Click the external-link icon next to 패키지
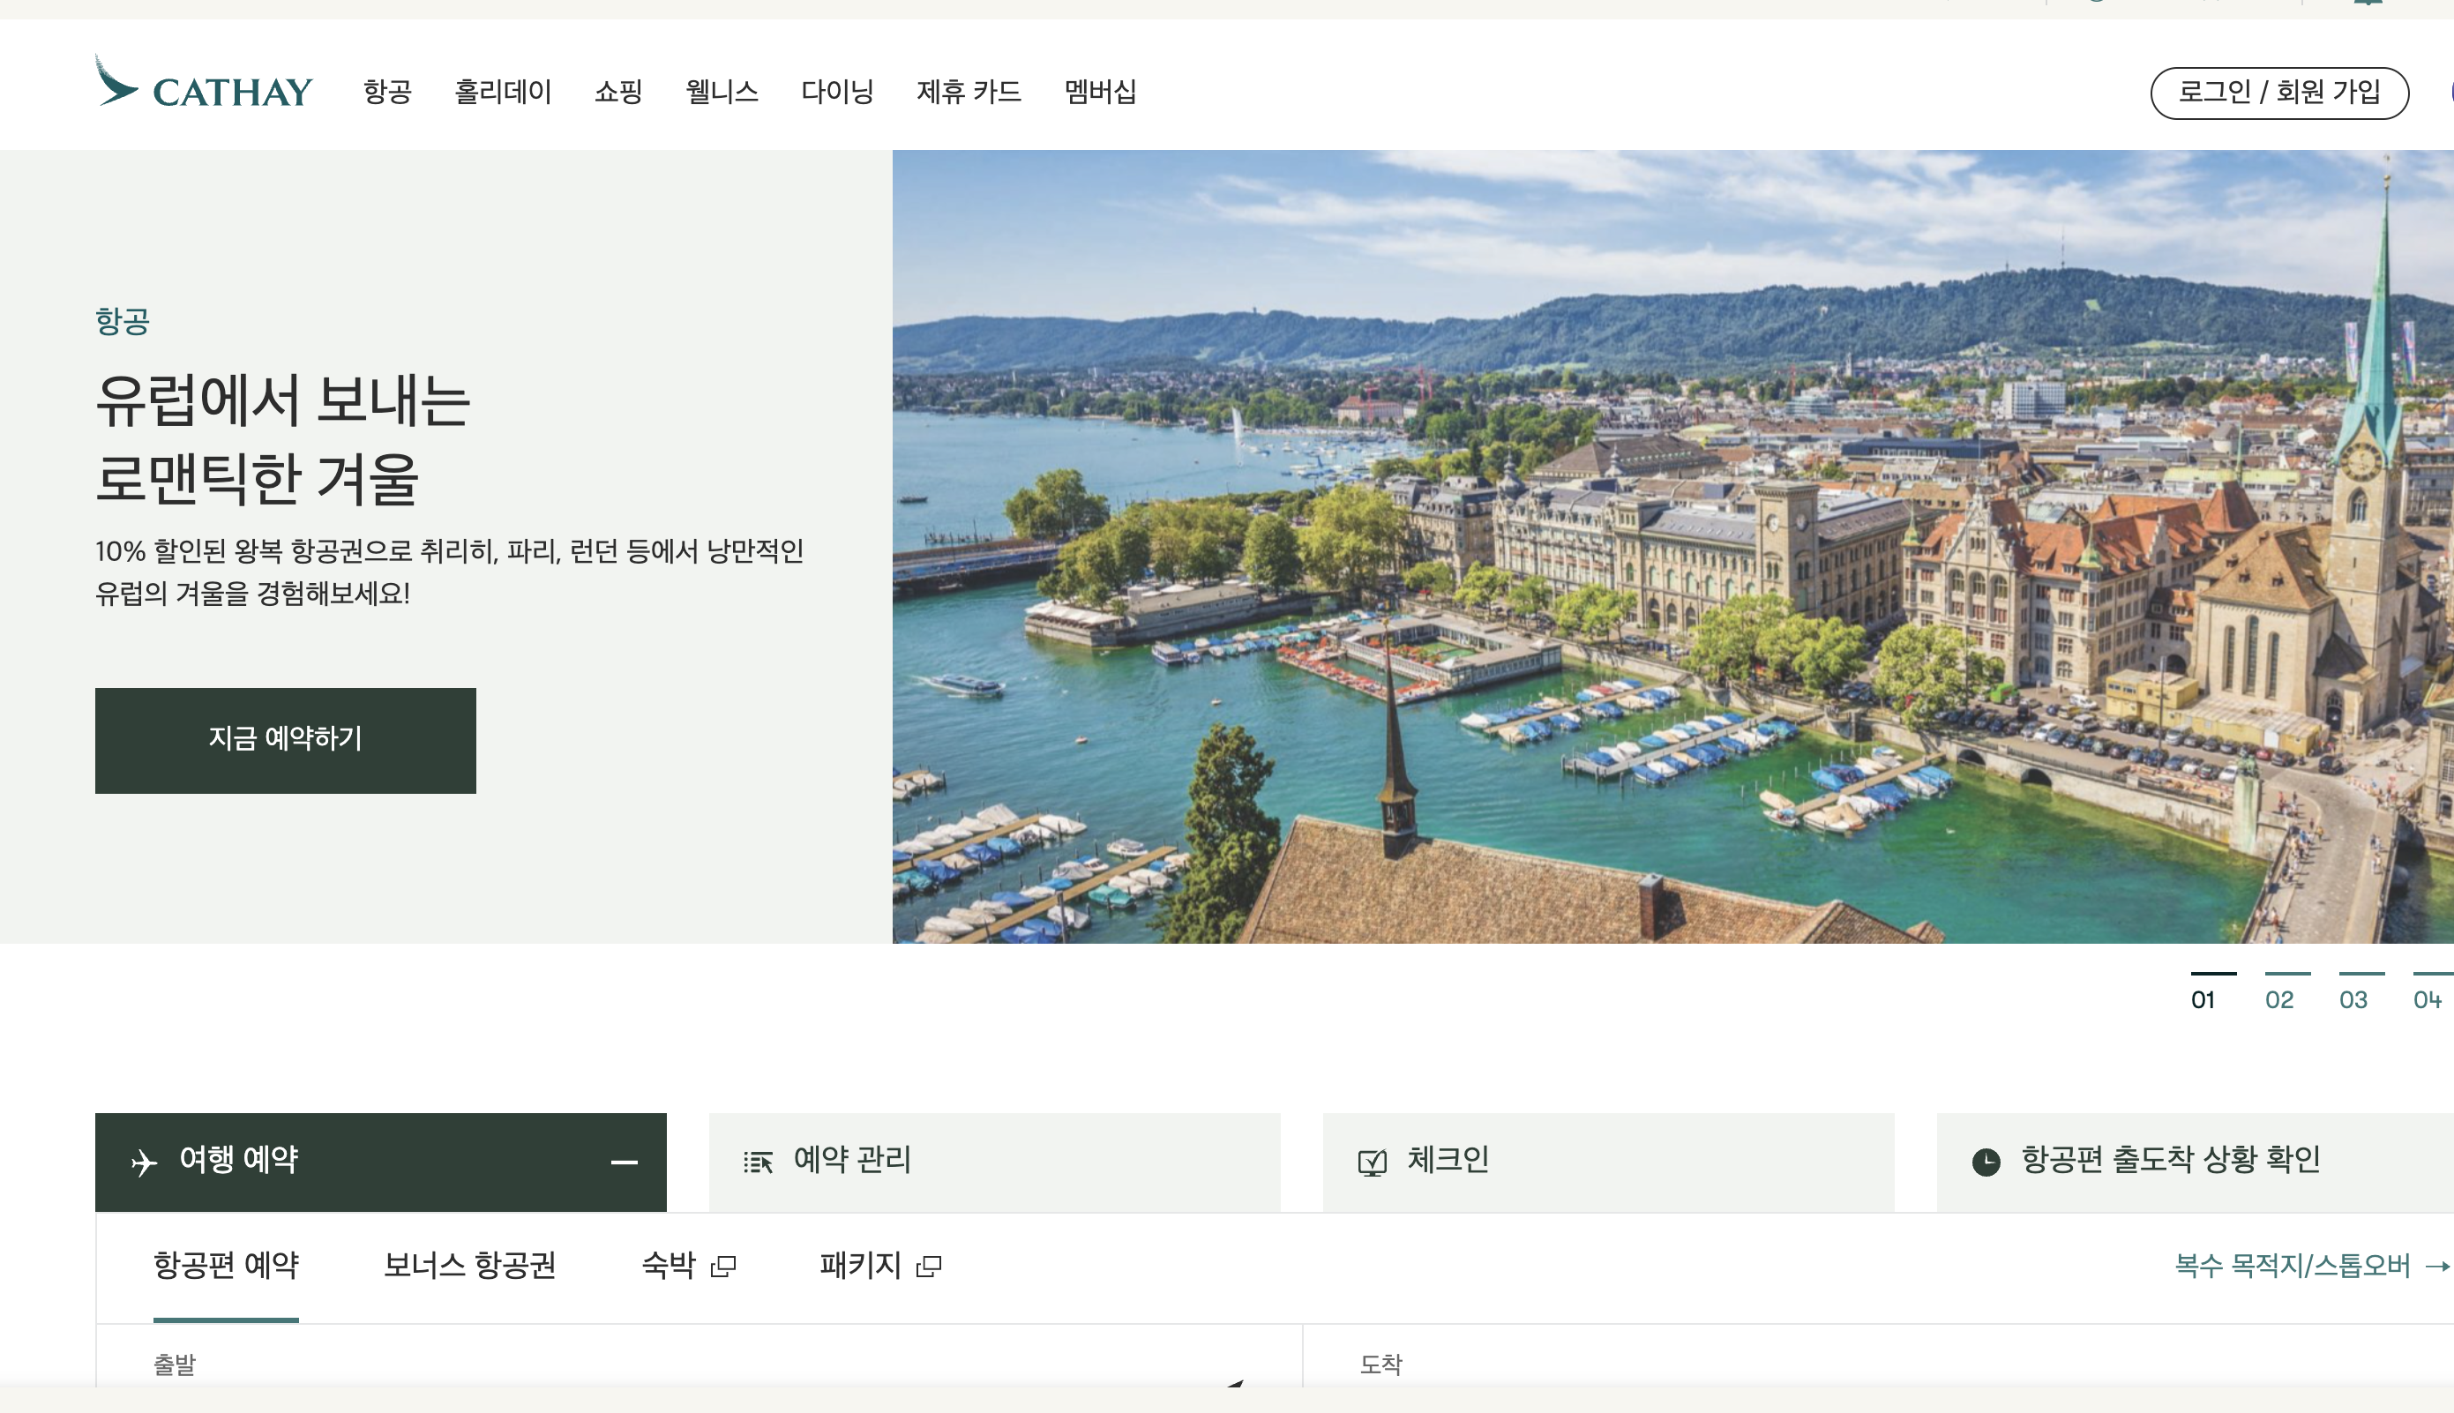The height and width of the screenshot is (1413, 2454). 929,1267
